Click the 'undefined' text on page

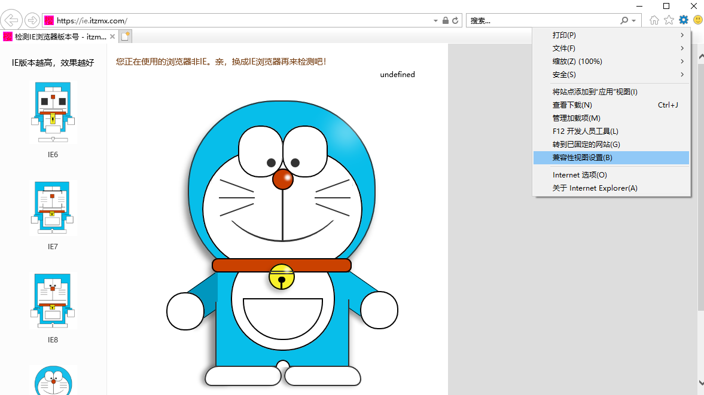pyautogui.click(x=397, y=75)
